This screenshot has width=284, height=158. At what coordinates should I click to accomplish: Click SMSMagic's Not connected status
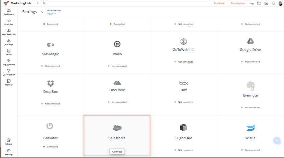[x=51, y=66]
